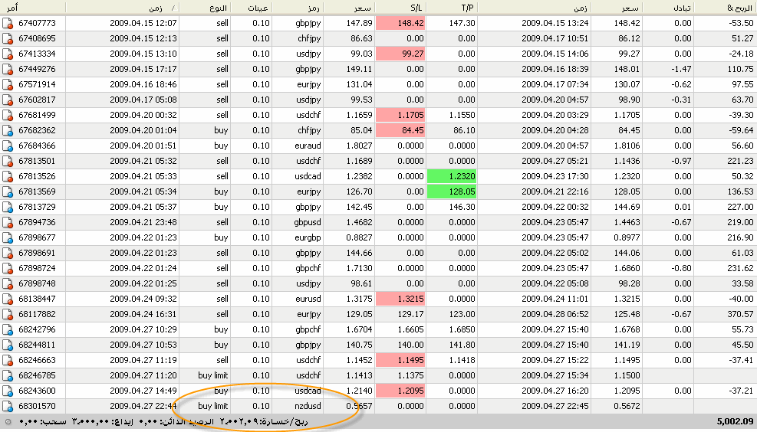Image resolution: width=757 pixels, height=432 pixels.
Task: Select the icon for order 67898691
Action: click(8, 253)
